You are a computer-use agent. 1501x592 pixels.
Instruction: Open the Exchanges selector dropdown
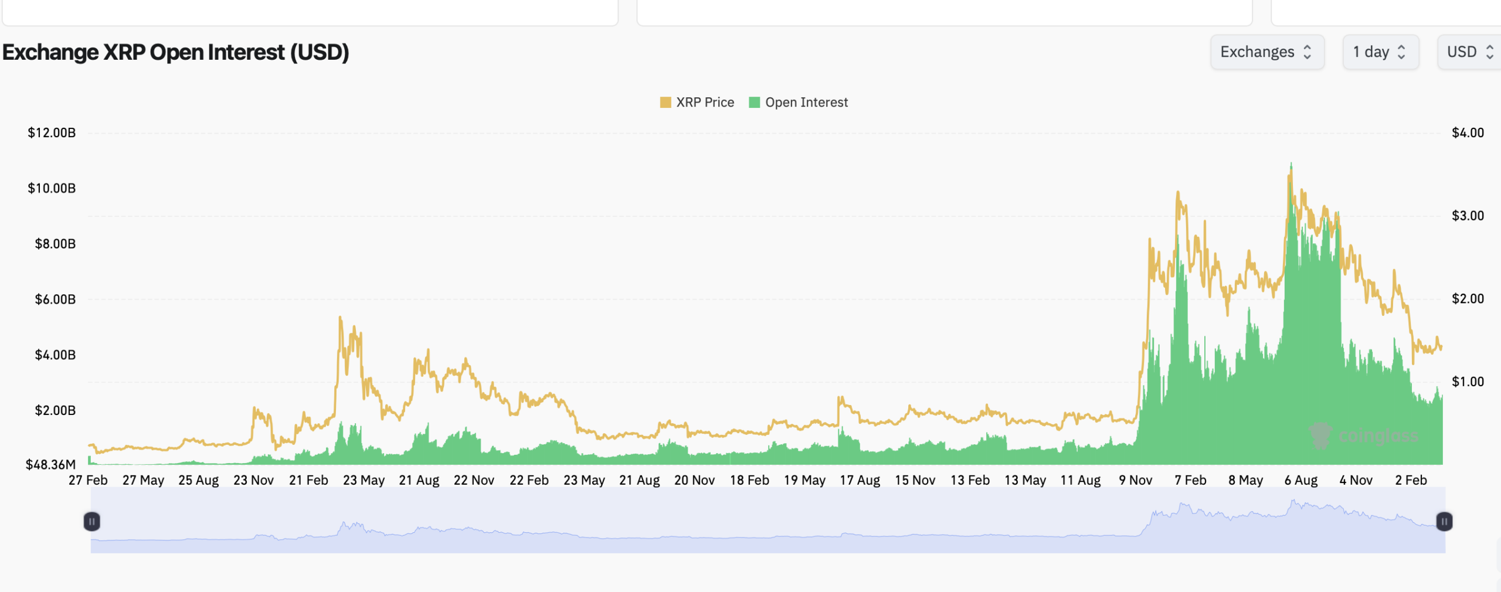pyautogui.click(x=1268, y=52)
